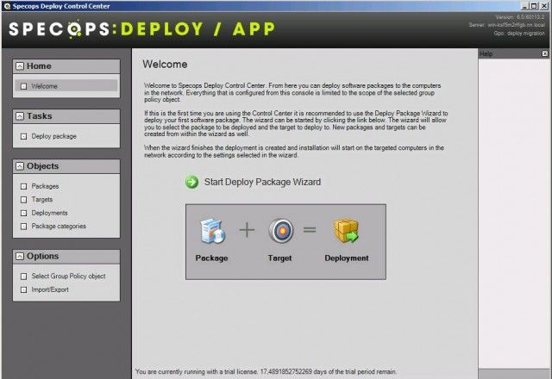Viewport: 552px width, 379px height.
Task: Click the Server name text
Action: [x=507, y=25]
